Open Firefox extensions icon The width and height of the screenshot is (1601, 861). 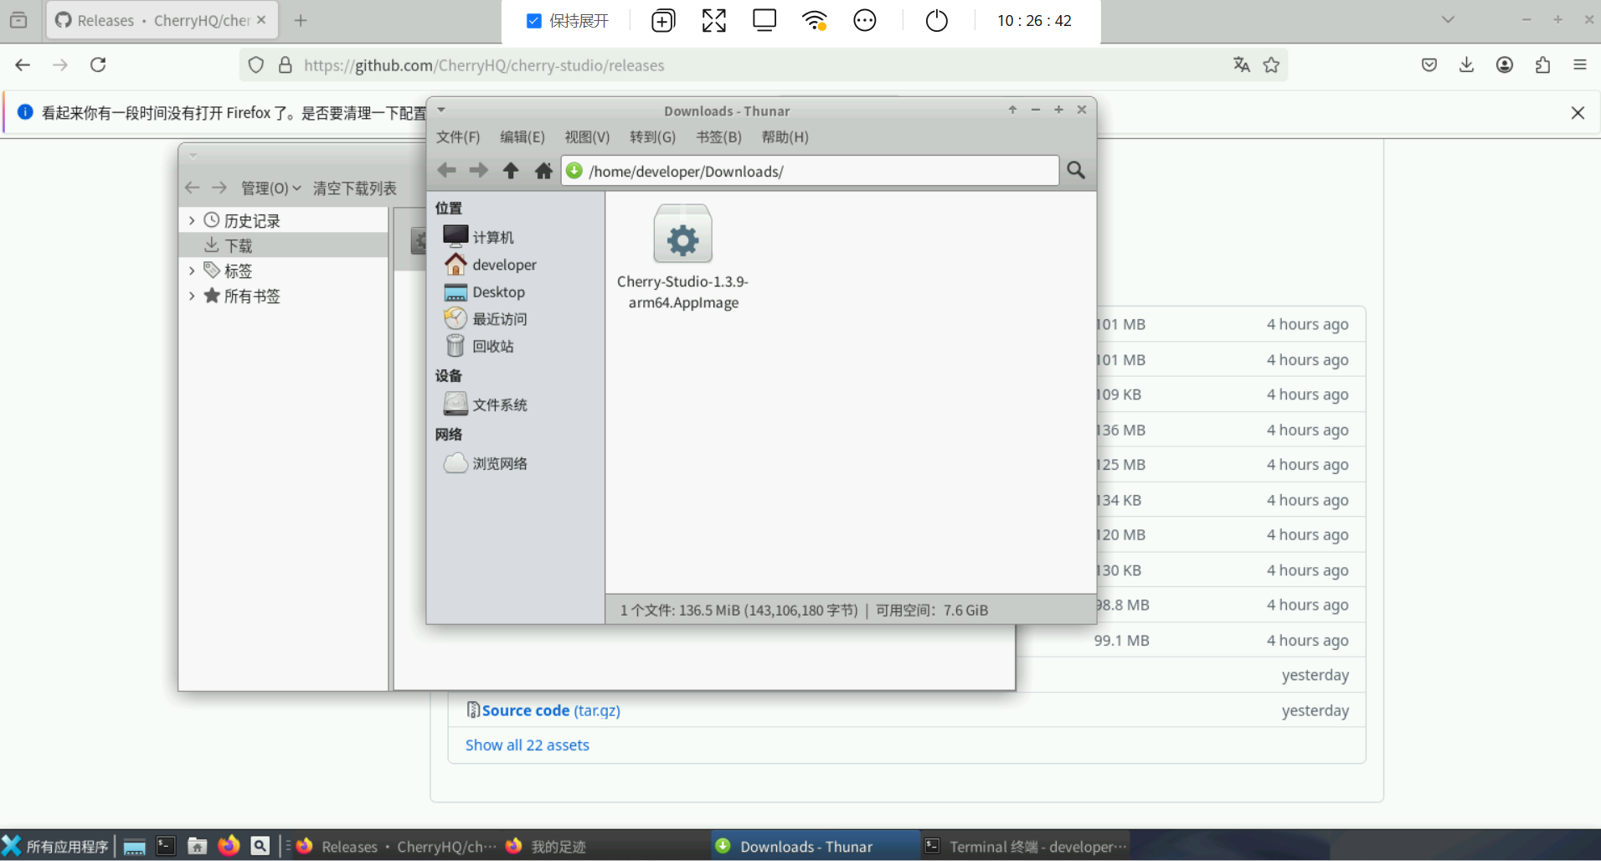[1542, 65]
